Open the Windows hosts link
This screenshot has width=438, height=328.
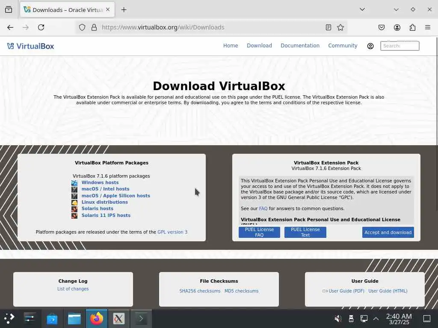(100, 182)
